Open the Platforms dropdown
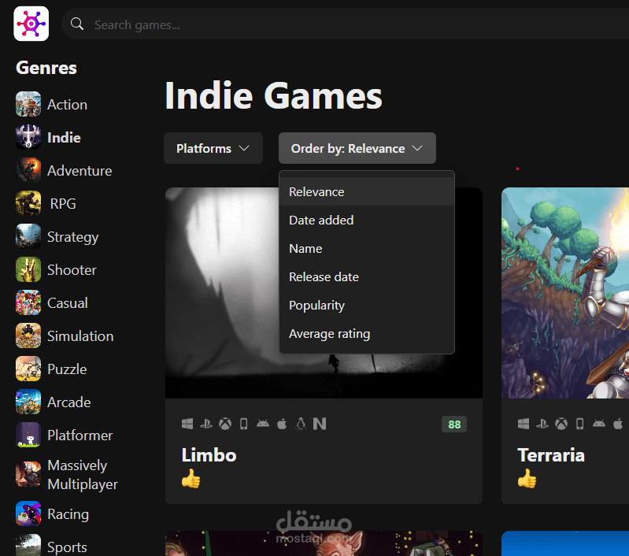The height and width of the screenshot is (556, 629). pos(213,148)
